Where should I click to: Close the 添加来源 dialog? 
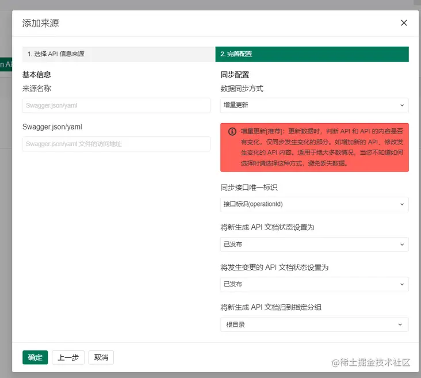coord(404,23)
